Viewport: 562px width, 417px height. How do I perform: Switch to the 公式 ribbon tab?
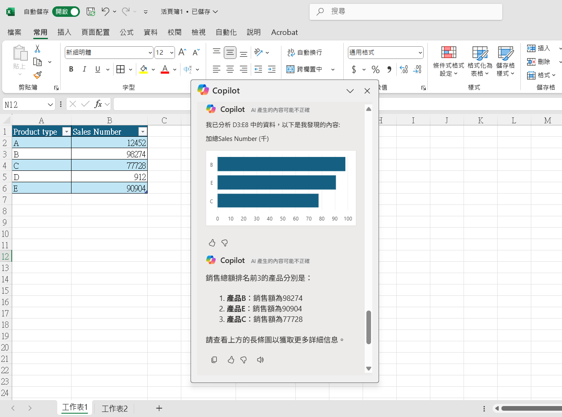[127, 32]
